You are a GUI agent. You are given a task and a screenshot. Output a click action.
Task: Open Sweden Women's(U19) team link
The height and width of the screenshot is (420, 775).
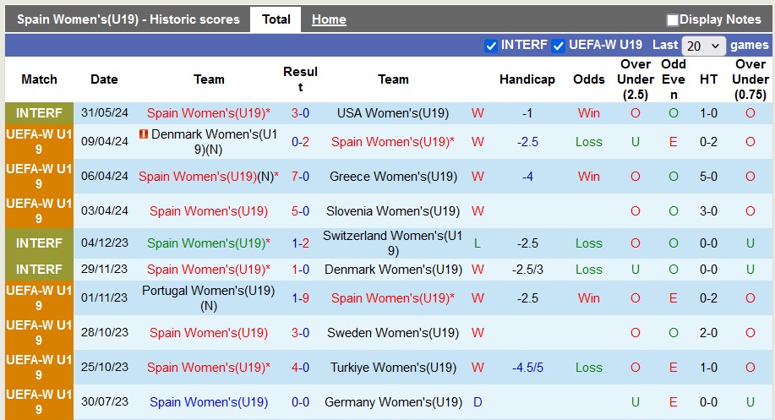pyautogui.click(x=393, y=333)
